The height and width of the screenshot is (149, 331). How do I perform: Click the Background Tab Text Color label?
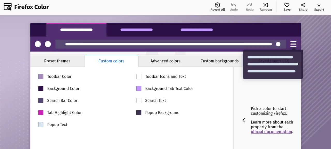tap(169, 88)
